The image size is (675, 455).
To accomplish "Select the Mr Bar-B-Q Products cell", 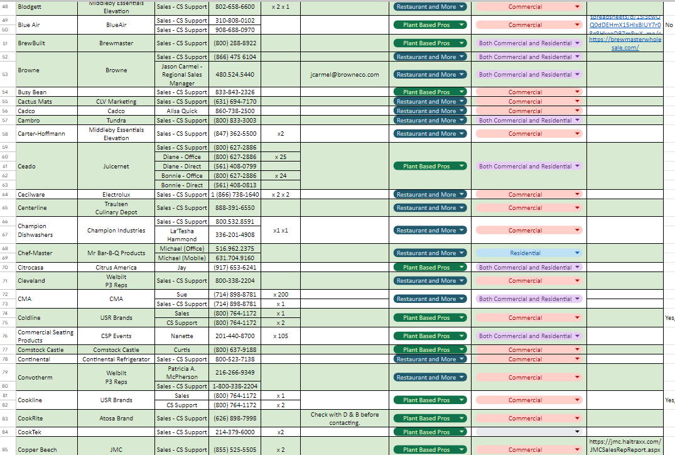I will point(116,253).
